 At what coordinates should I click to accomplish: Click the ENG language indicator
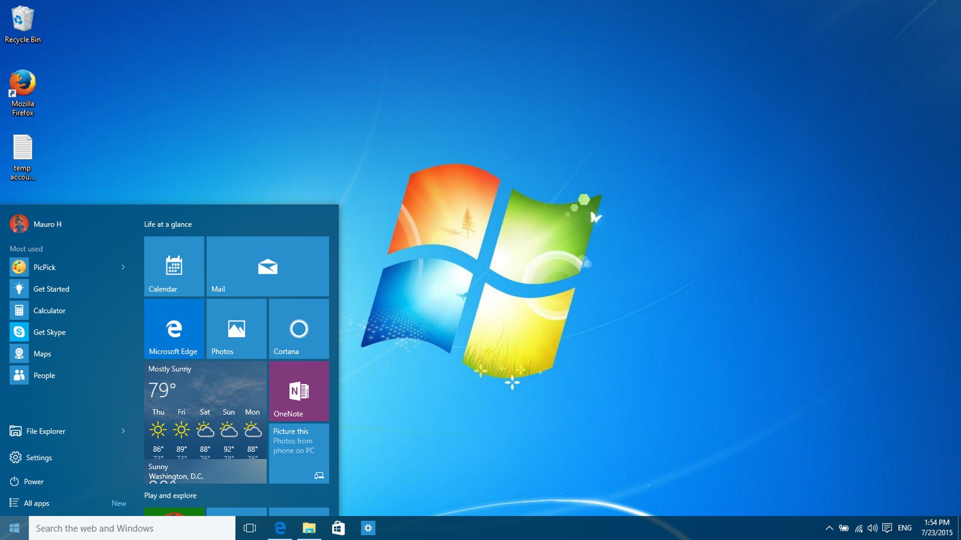(906, 527)
